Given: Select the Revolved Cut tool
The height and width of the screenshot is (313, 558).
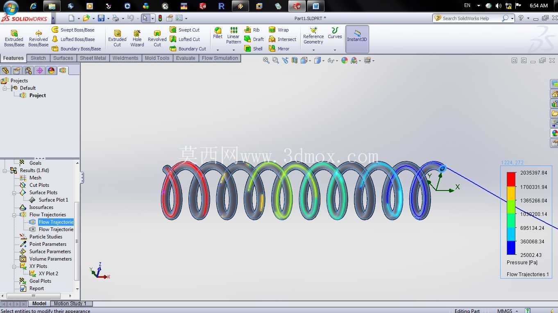Looking at the screenshot, I should pos(157,38).
